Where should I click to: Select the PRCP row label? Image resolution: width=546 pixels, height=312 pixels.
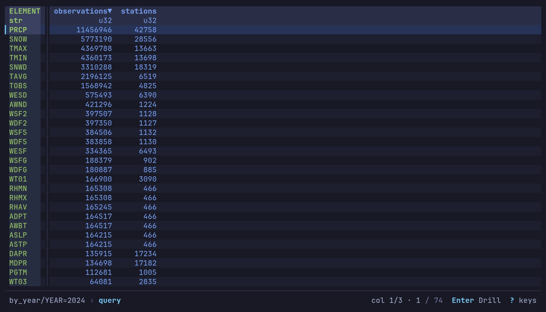pyautogui.click(x=18, y=30)
